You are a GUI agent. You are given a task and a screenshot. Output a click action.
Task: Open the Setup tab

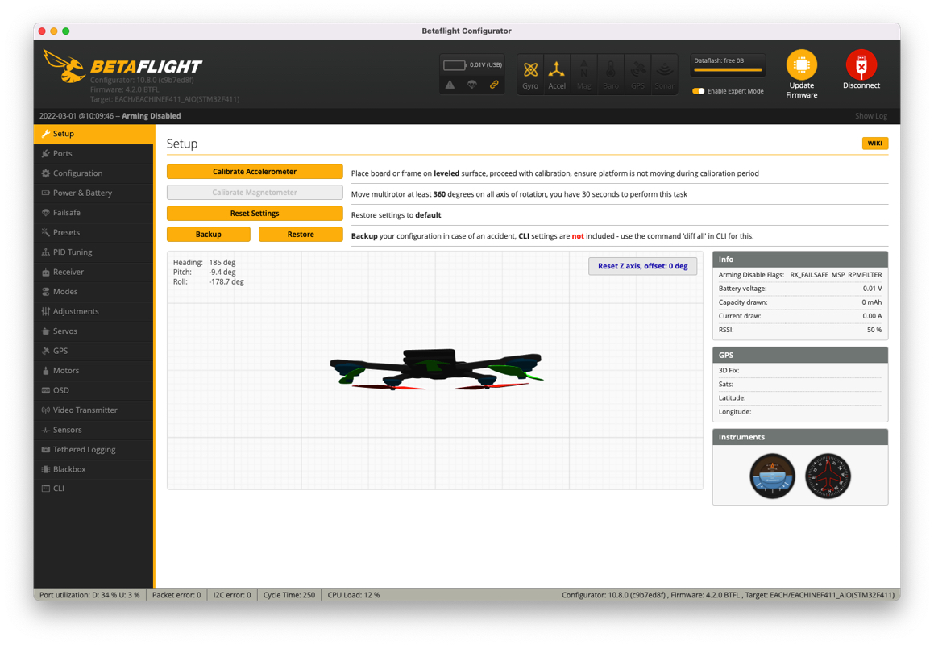93,134
